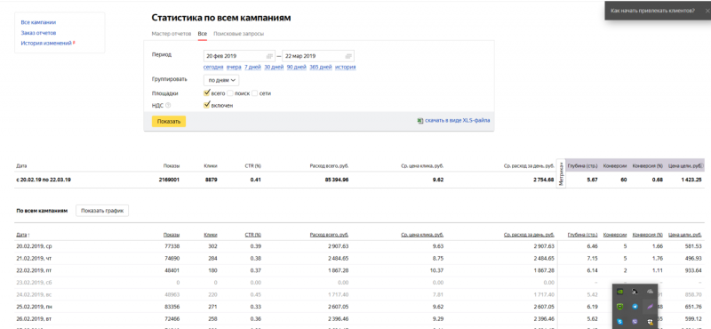Click row date '21.02.2019, чт'
This screenshot has height=329, width=711.
[33, 259]
